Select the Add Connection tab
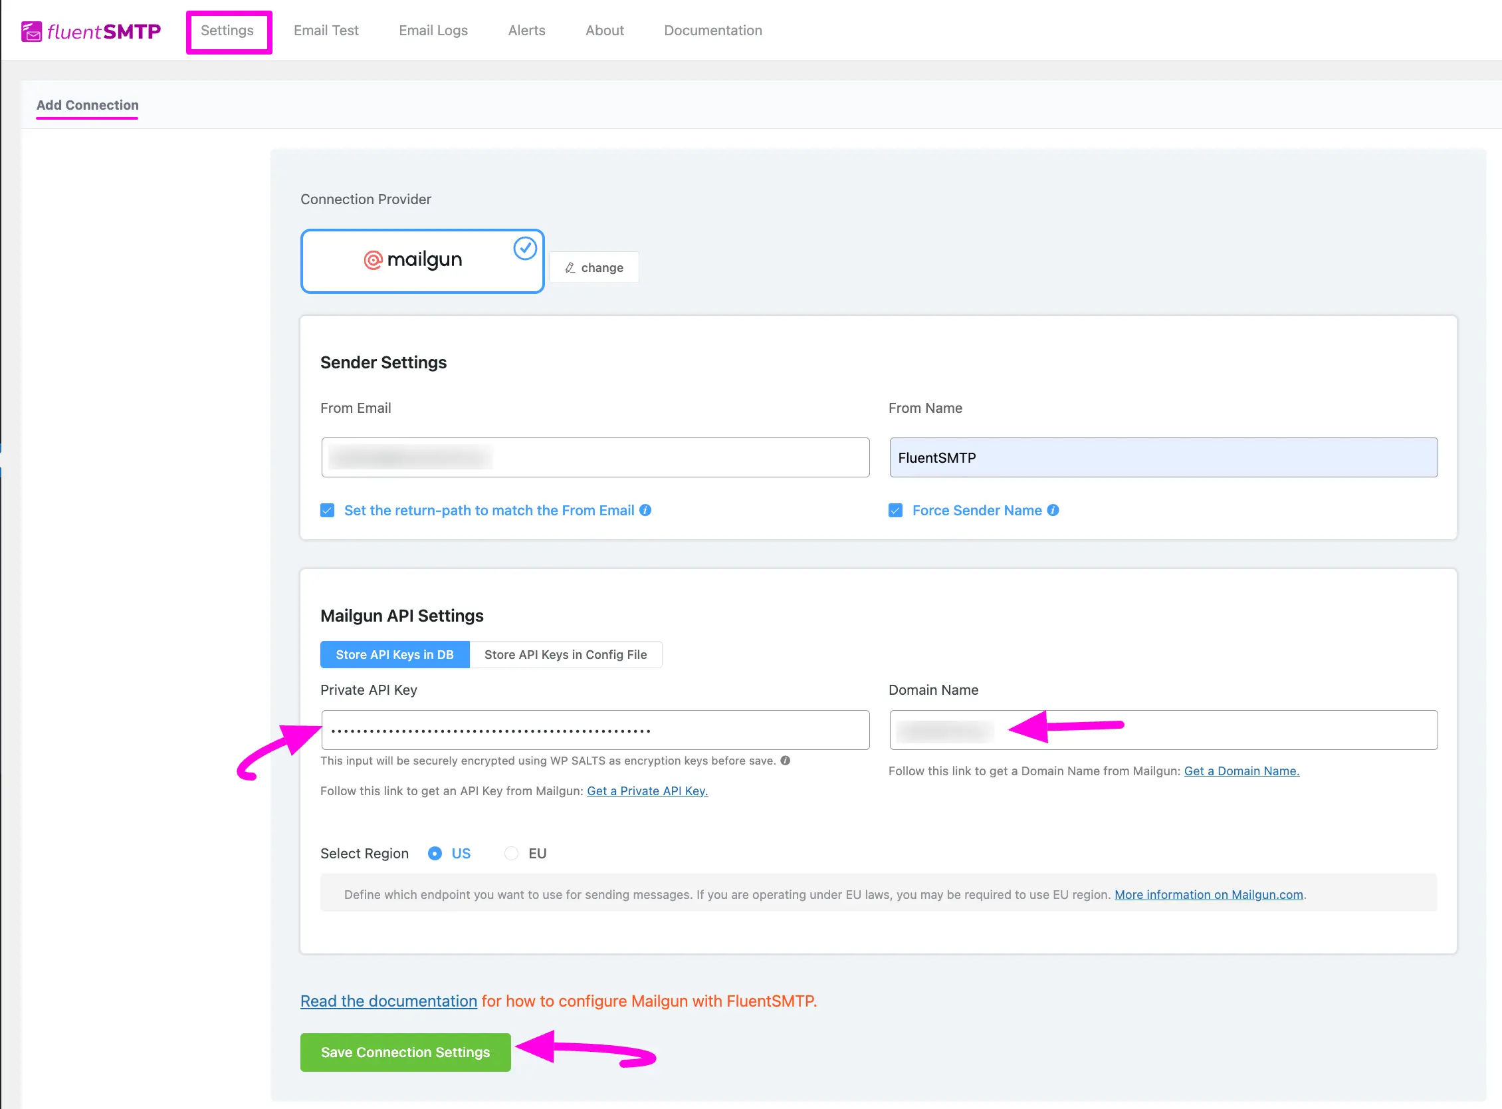 pos(87,106)
